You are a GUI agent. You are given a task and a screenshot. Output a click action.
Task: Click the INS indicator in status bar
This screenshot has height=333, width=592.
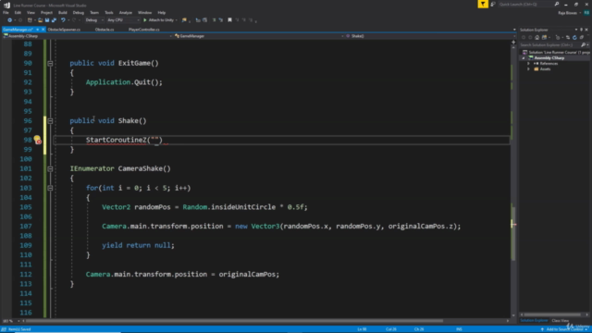[459, 329]
